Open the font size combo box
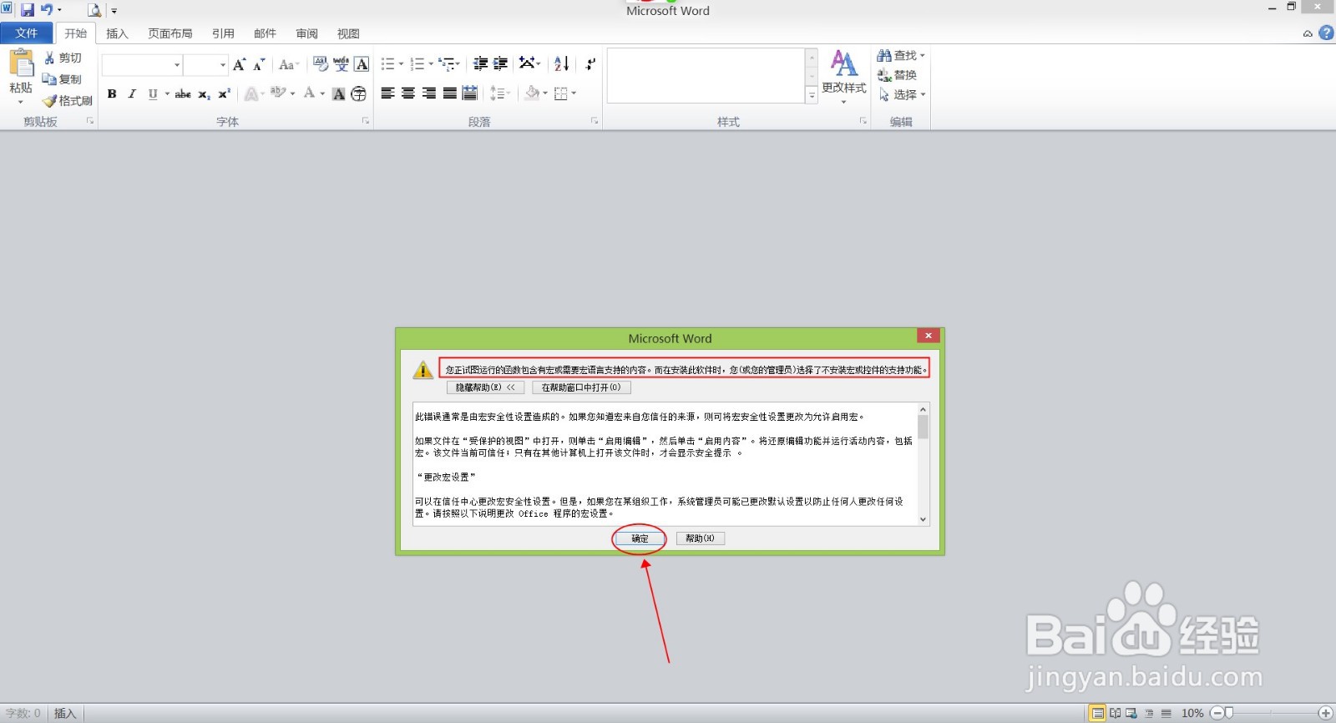Image resolution: width=1336 pixels, height=723 pixels. [205, 65]
